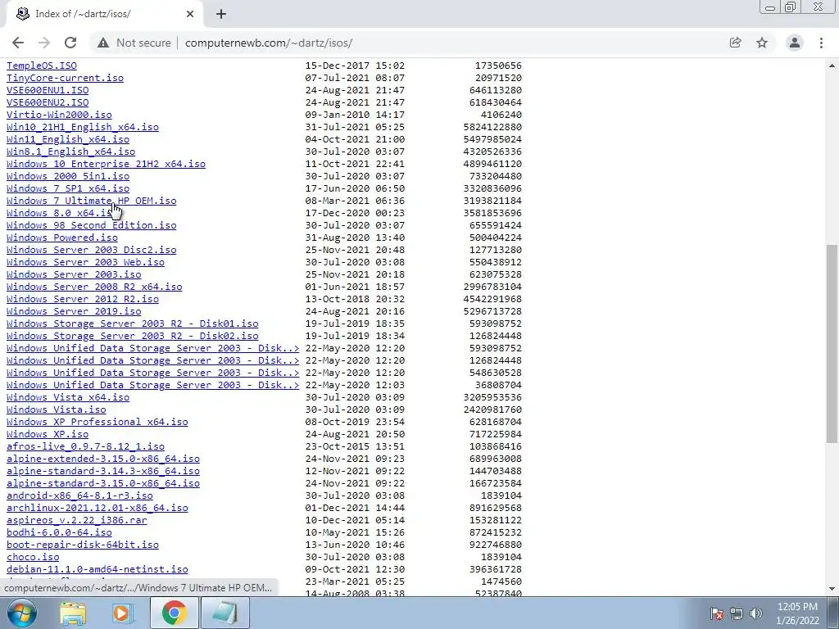The height and width of the screenshot is (629, 839).
Task: Bookmark this page with the star icon
Action: click(762, 43)
